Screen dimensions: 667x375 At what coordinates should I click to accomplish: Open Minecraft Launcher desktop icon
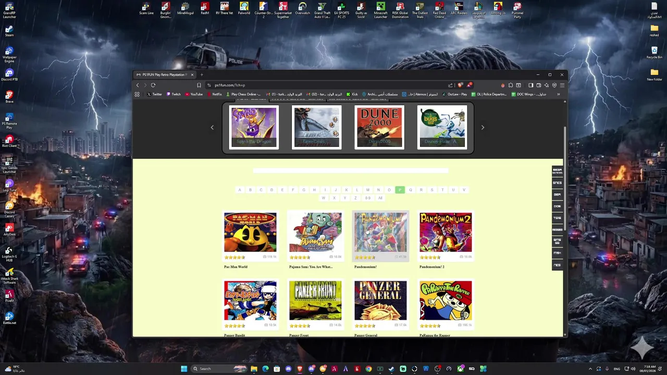tap(381, 10)
